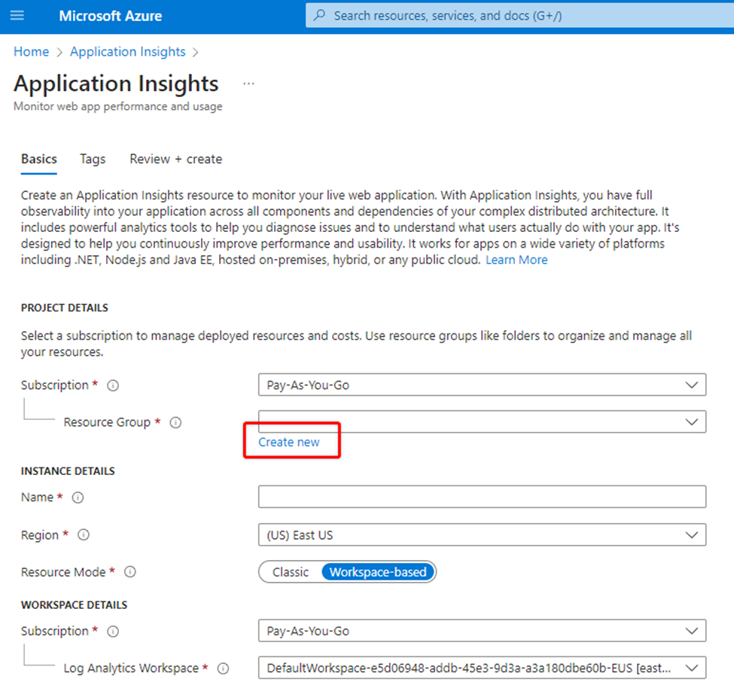The height and width of the screenshot is (697, 734).
Task: Show info for project Subscription field
Action: [113, 385]
